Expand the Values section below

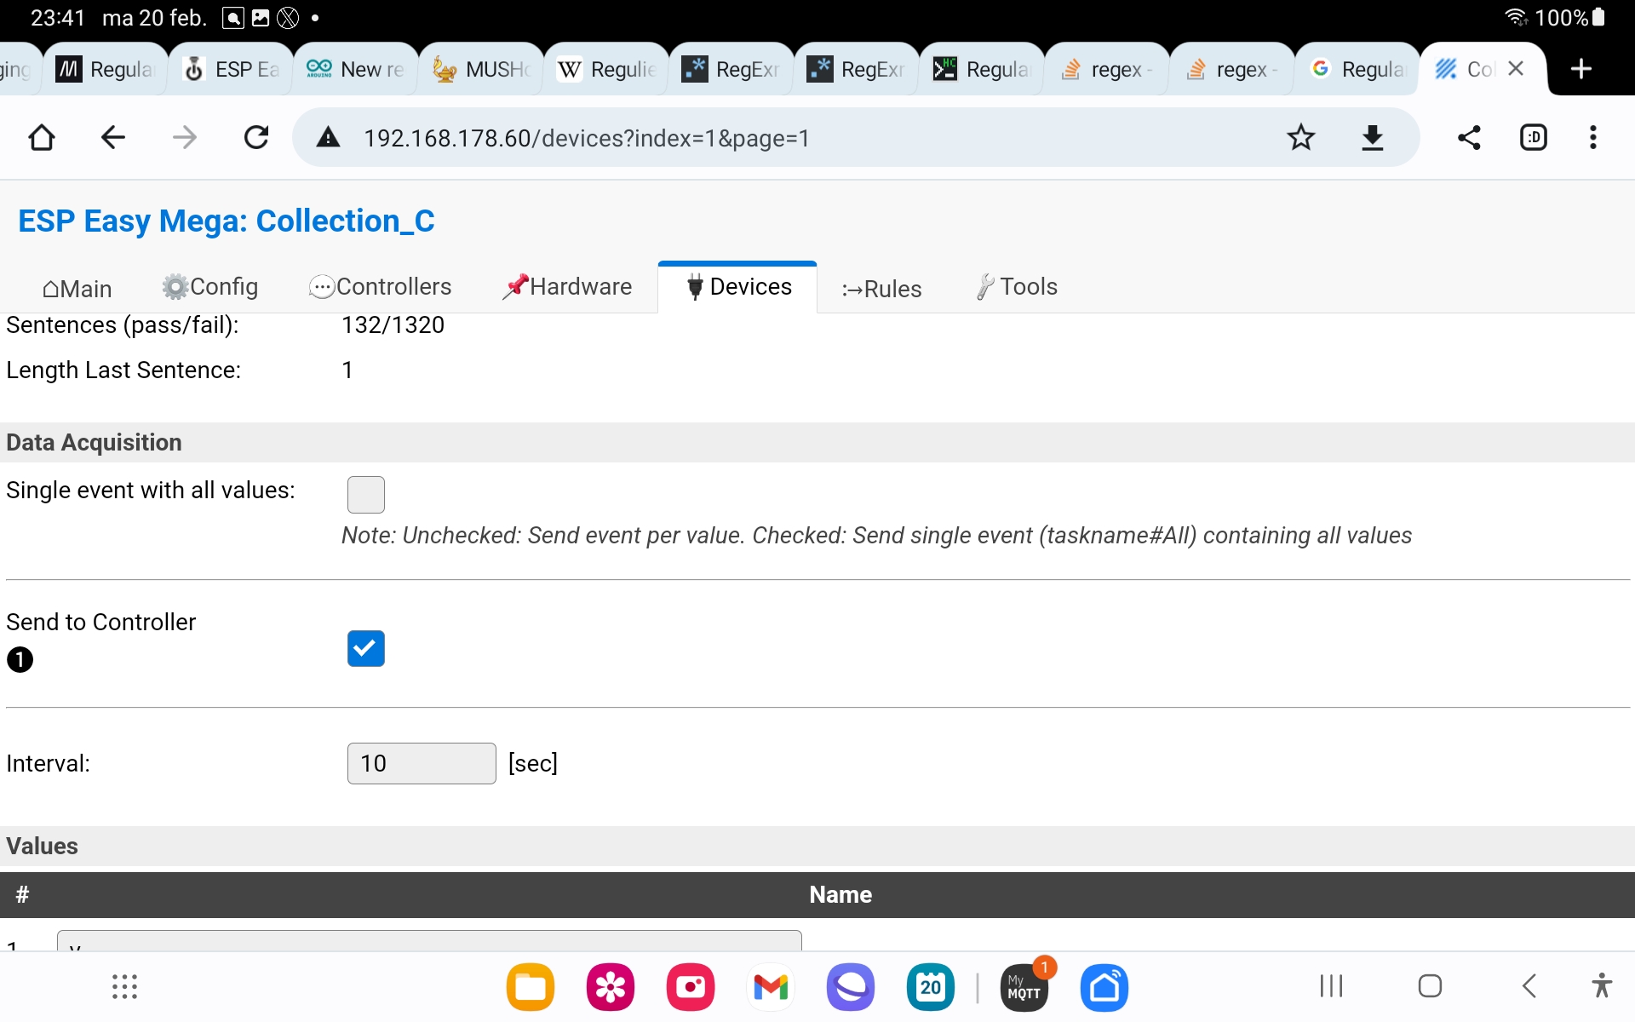[x=39, y=846]
